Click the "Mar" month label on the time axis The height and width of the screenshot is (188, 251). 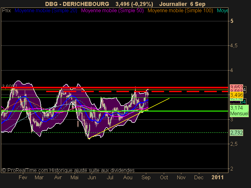39,177
